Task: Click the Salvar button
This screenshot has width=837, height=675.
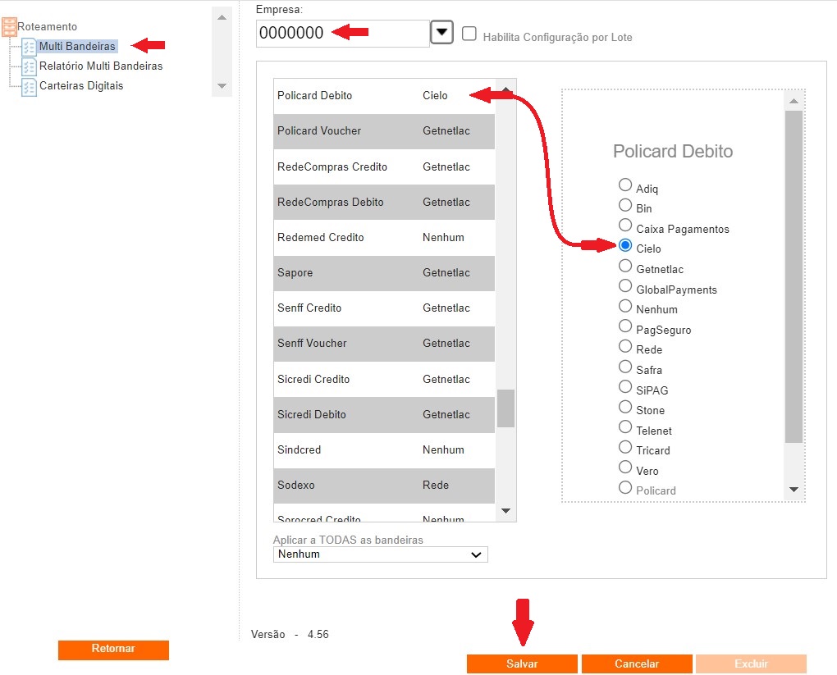Action: click(x=522, y=664)
